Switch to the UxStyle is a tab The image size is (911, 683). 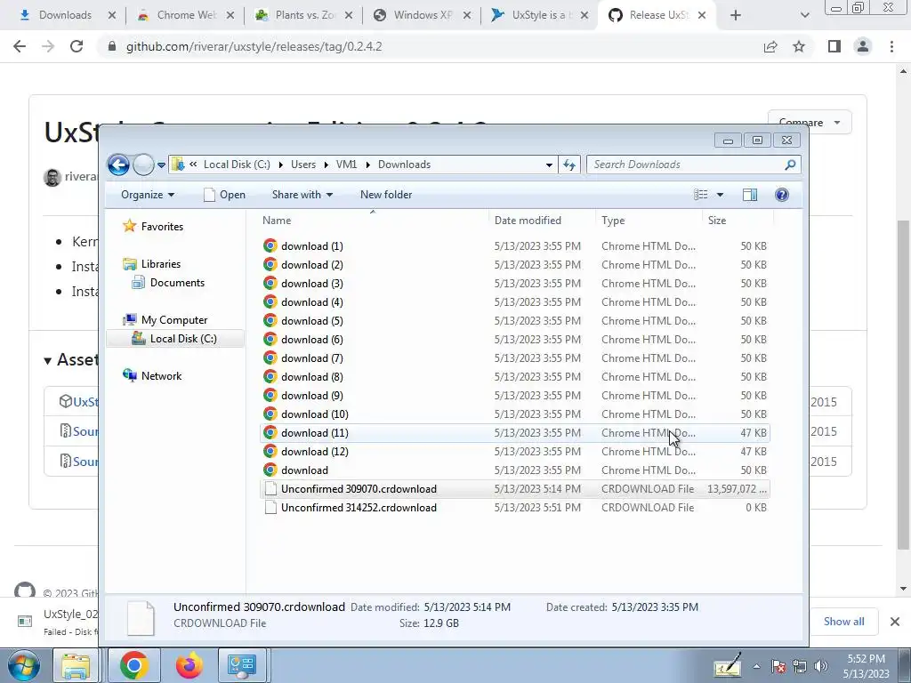(540, 15)
